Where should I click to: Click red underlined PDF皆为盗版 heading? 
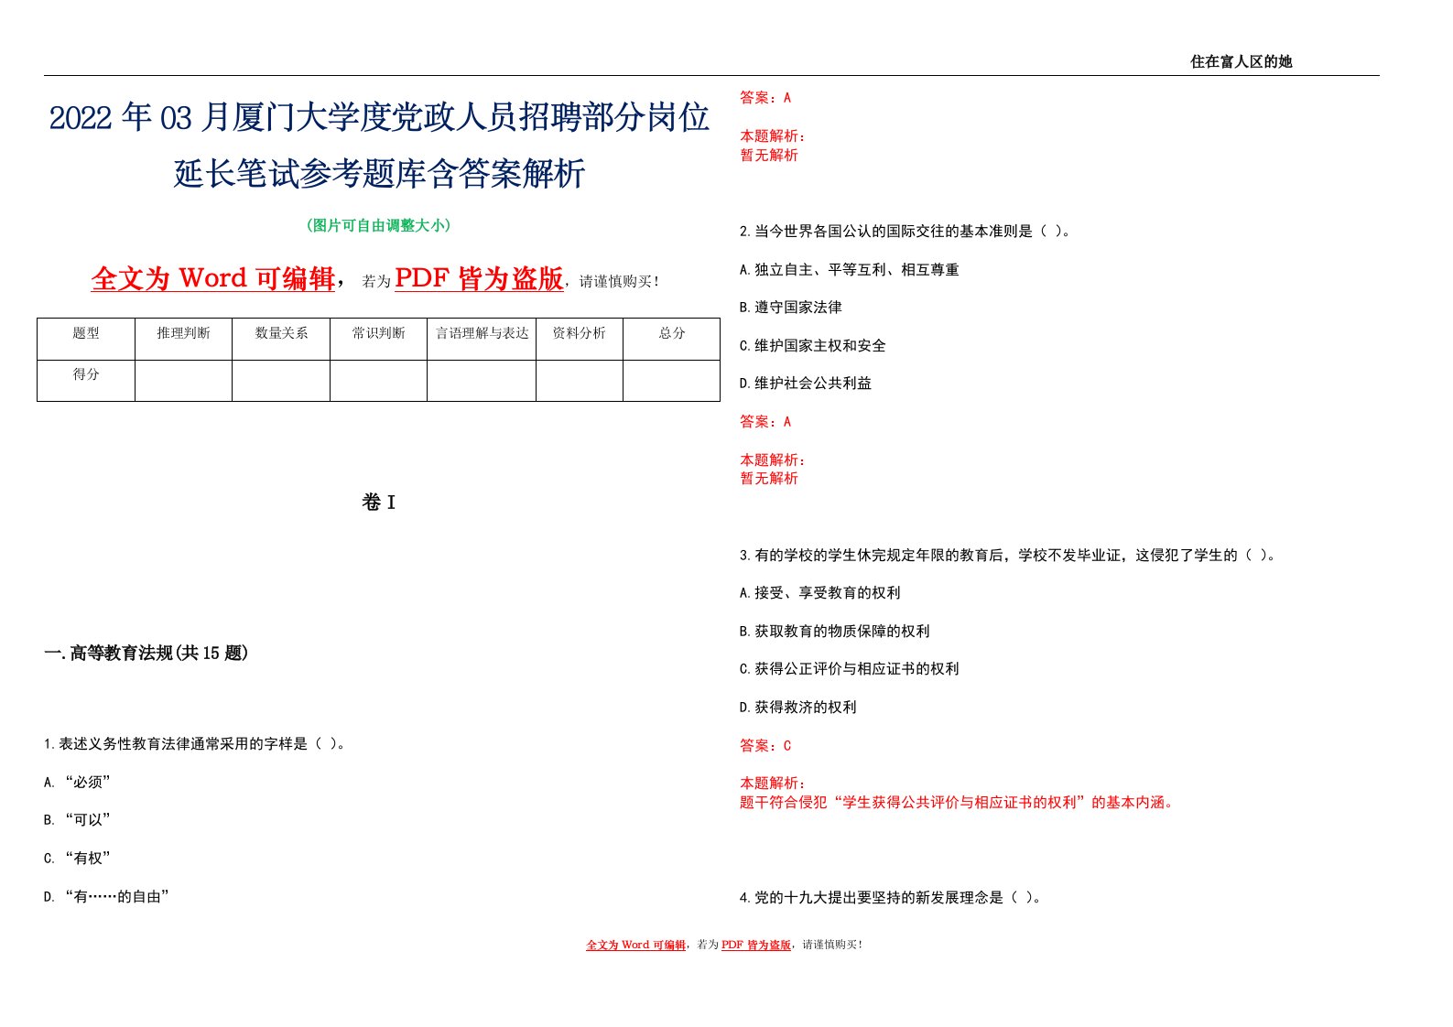pos(479,278)
